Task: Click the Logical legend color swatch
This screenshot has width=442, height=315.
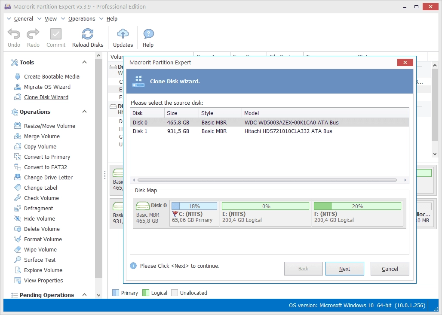Action: (146, 293)
